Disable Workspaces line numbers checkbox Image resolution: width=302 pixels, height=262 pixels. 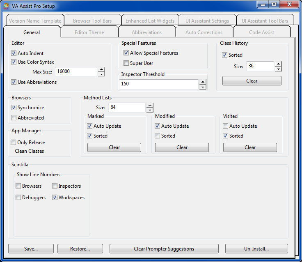55,198
